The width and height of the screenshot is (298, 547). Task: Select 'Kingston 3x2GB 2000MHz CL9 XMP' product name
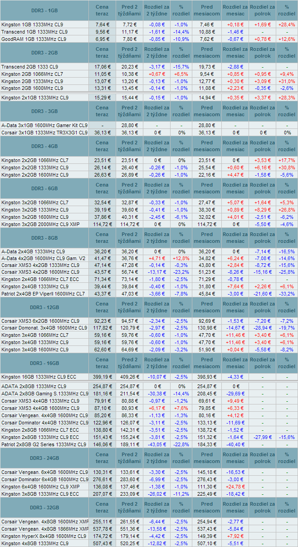pyautogui.click(x=41, y=224)
